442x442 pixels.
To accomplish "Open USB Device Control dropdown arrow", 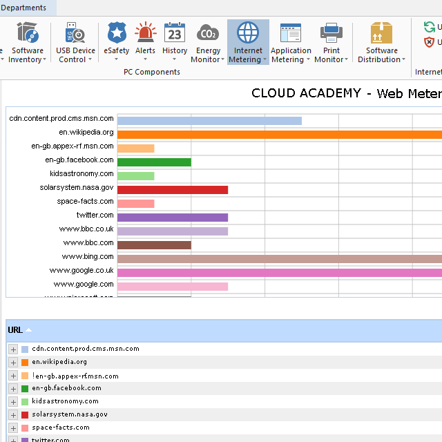I will pyautogui.click(x=90, y=59).
